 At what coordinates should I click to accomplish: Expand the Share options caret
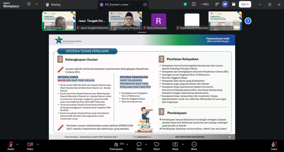[183, 144]
